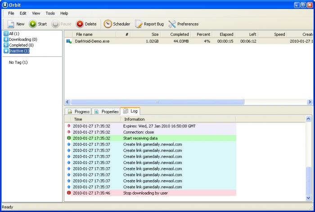Click the Orbit logo in title bar

click(x=5, y=5)
